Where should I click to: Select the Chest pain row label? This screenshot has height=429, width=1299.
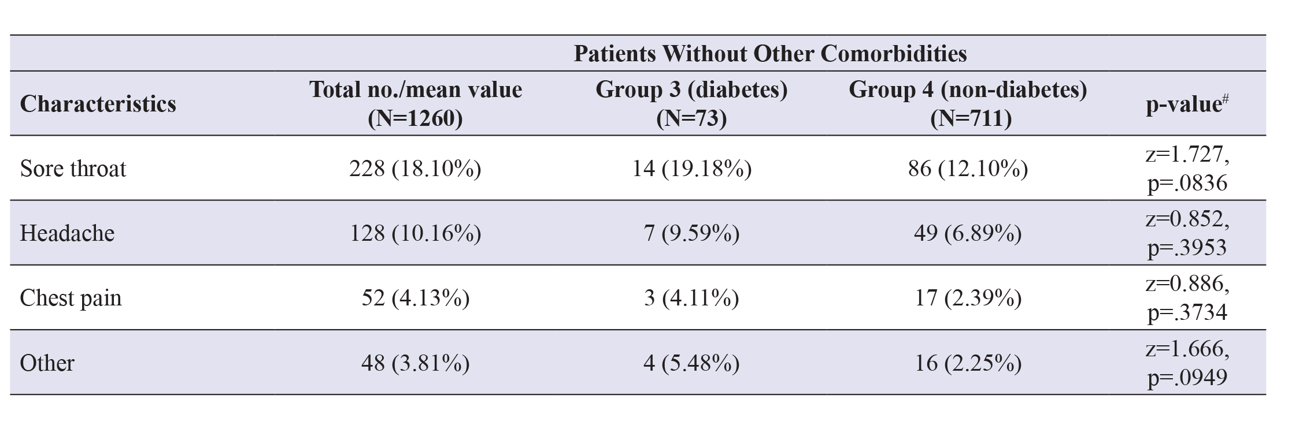pyautogui.click(x=71, y=298)
